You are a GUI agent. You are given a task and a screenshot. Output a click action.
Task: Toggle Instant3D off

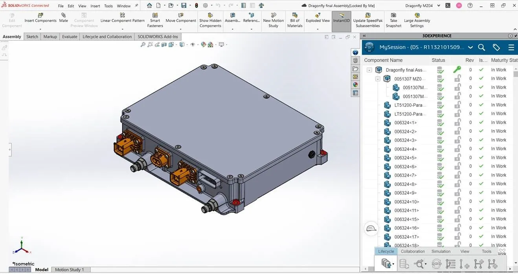341,18
